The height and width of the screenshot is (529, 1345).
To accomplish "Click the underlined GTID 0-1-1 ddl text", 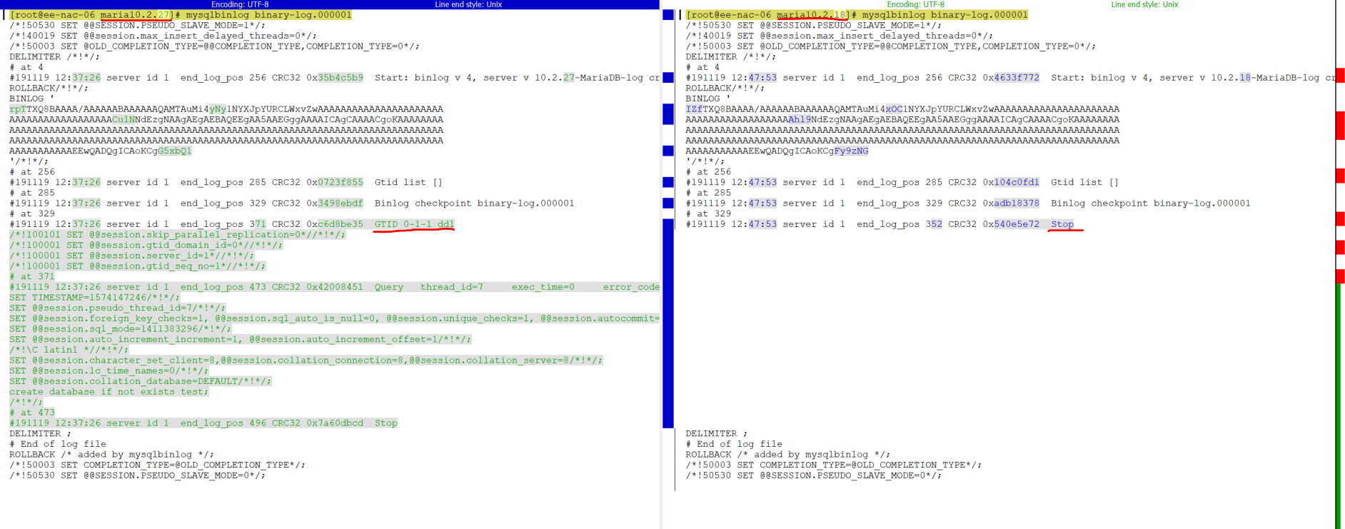I will point(414,224).
